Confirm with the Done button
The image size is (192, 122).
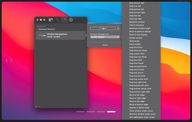click(x=105, y=45)
